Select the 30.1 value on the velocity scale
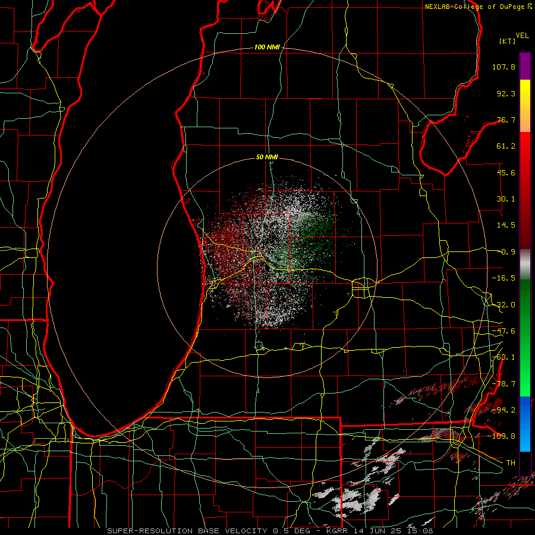535x535 pixels. 506,199
